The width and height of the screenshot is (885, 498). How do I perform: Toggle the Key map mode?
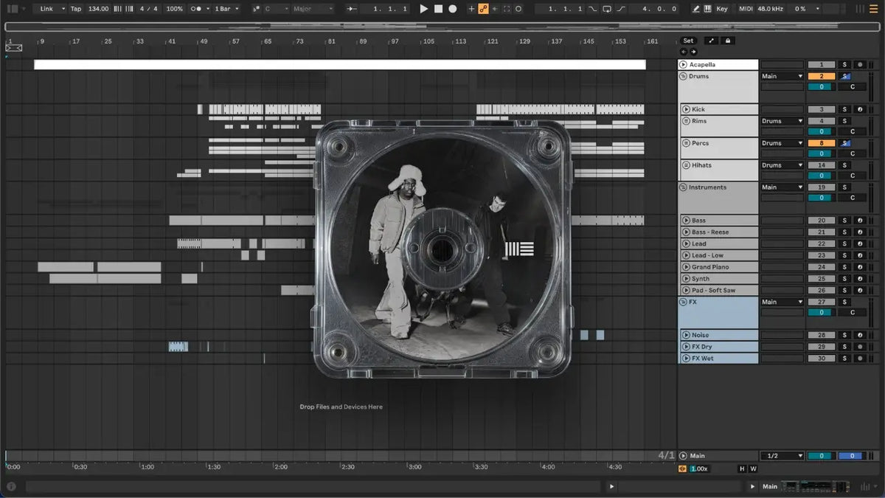click(721, 9)
